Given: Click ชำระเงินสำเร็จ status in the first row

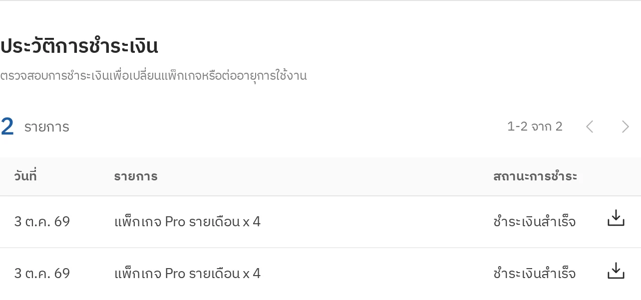Looking at the screenshot, I should pyautogui.click(x=534, y=222).
